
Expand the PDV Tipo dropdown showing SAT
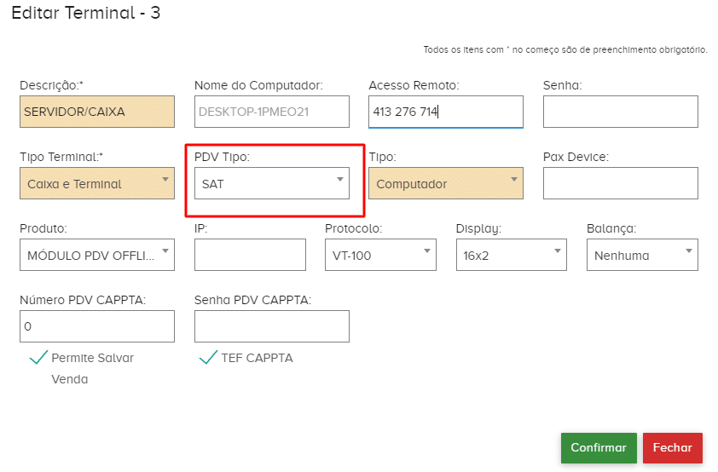pos(271,183)
